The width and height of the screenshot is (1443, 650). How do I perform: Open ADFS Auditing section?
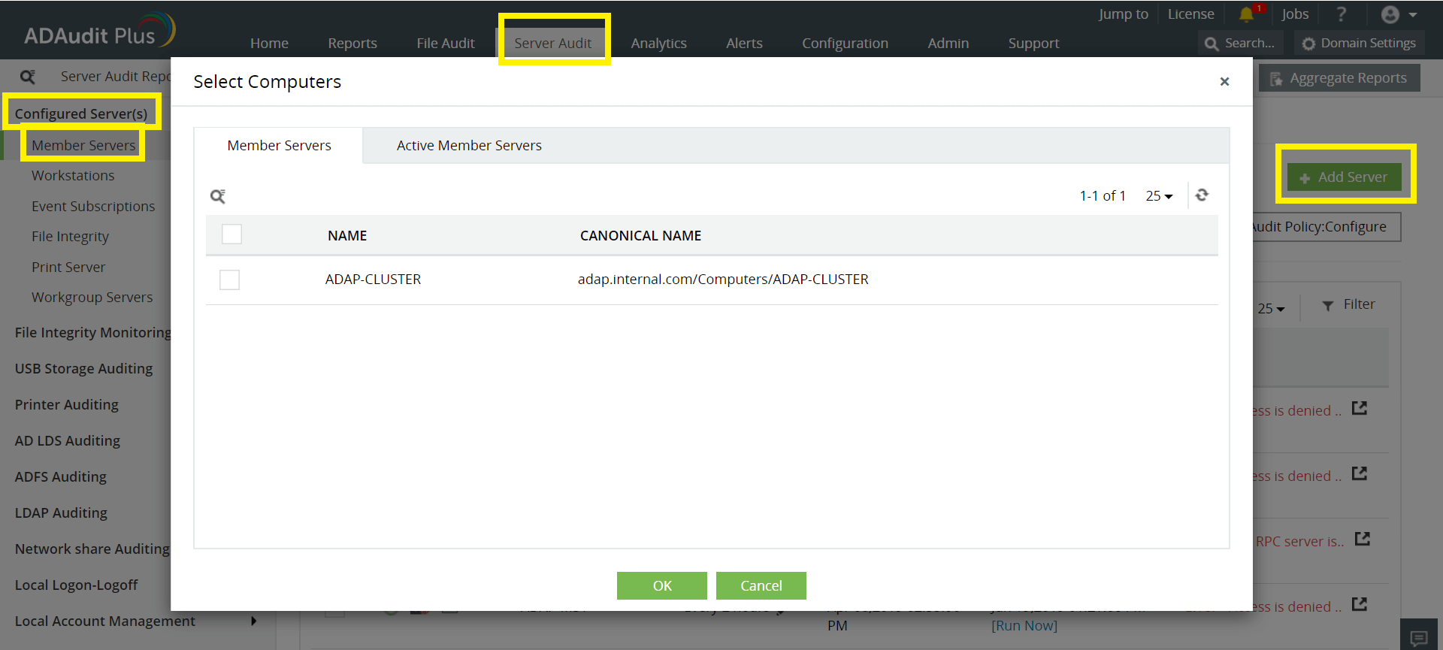pyautogui.click(x=60, y=476)
